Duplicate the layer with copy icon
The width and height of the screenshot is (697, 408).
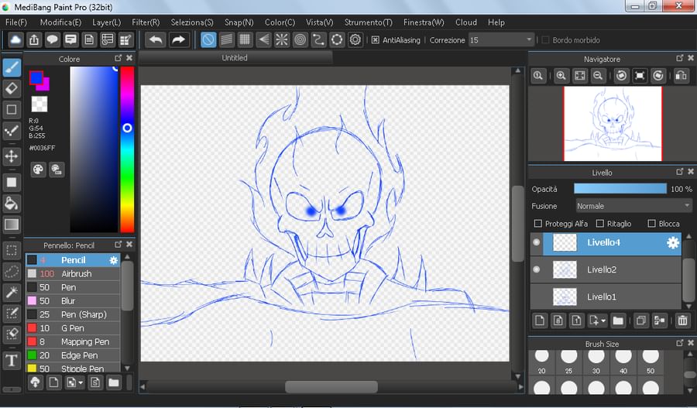(640, 321)
